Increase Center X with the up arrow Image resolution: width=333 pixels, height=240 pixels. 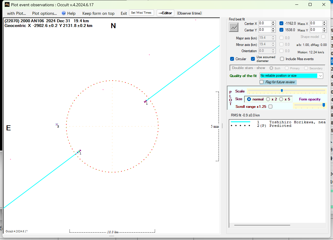[x=273, y=22]
